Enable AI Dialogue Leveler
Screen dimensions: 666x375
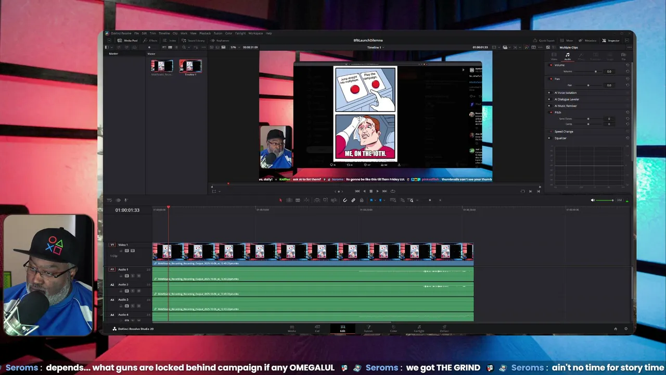click(549, 99)
